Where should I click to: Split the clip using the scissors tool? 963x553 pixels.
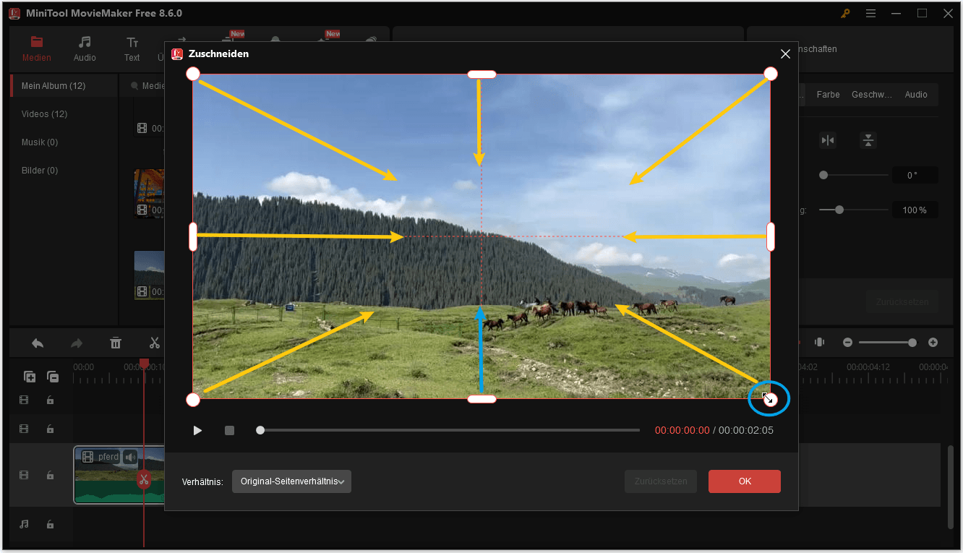click(x=154, y=343)
